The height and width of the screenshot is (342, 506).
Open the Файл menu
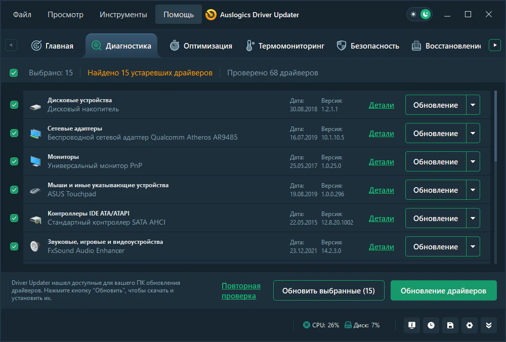pos(22,15)
